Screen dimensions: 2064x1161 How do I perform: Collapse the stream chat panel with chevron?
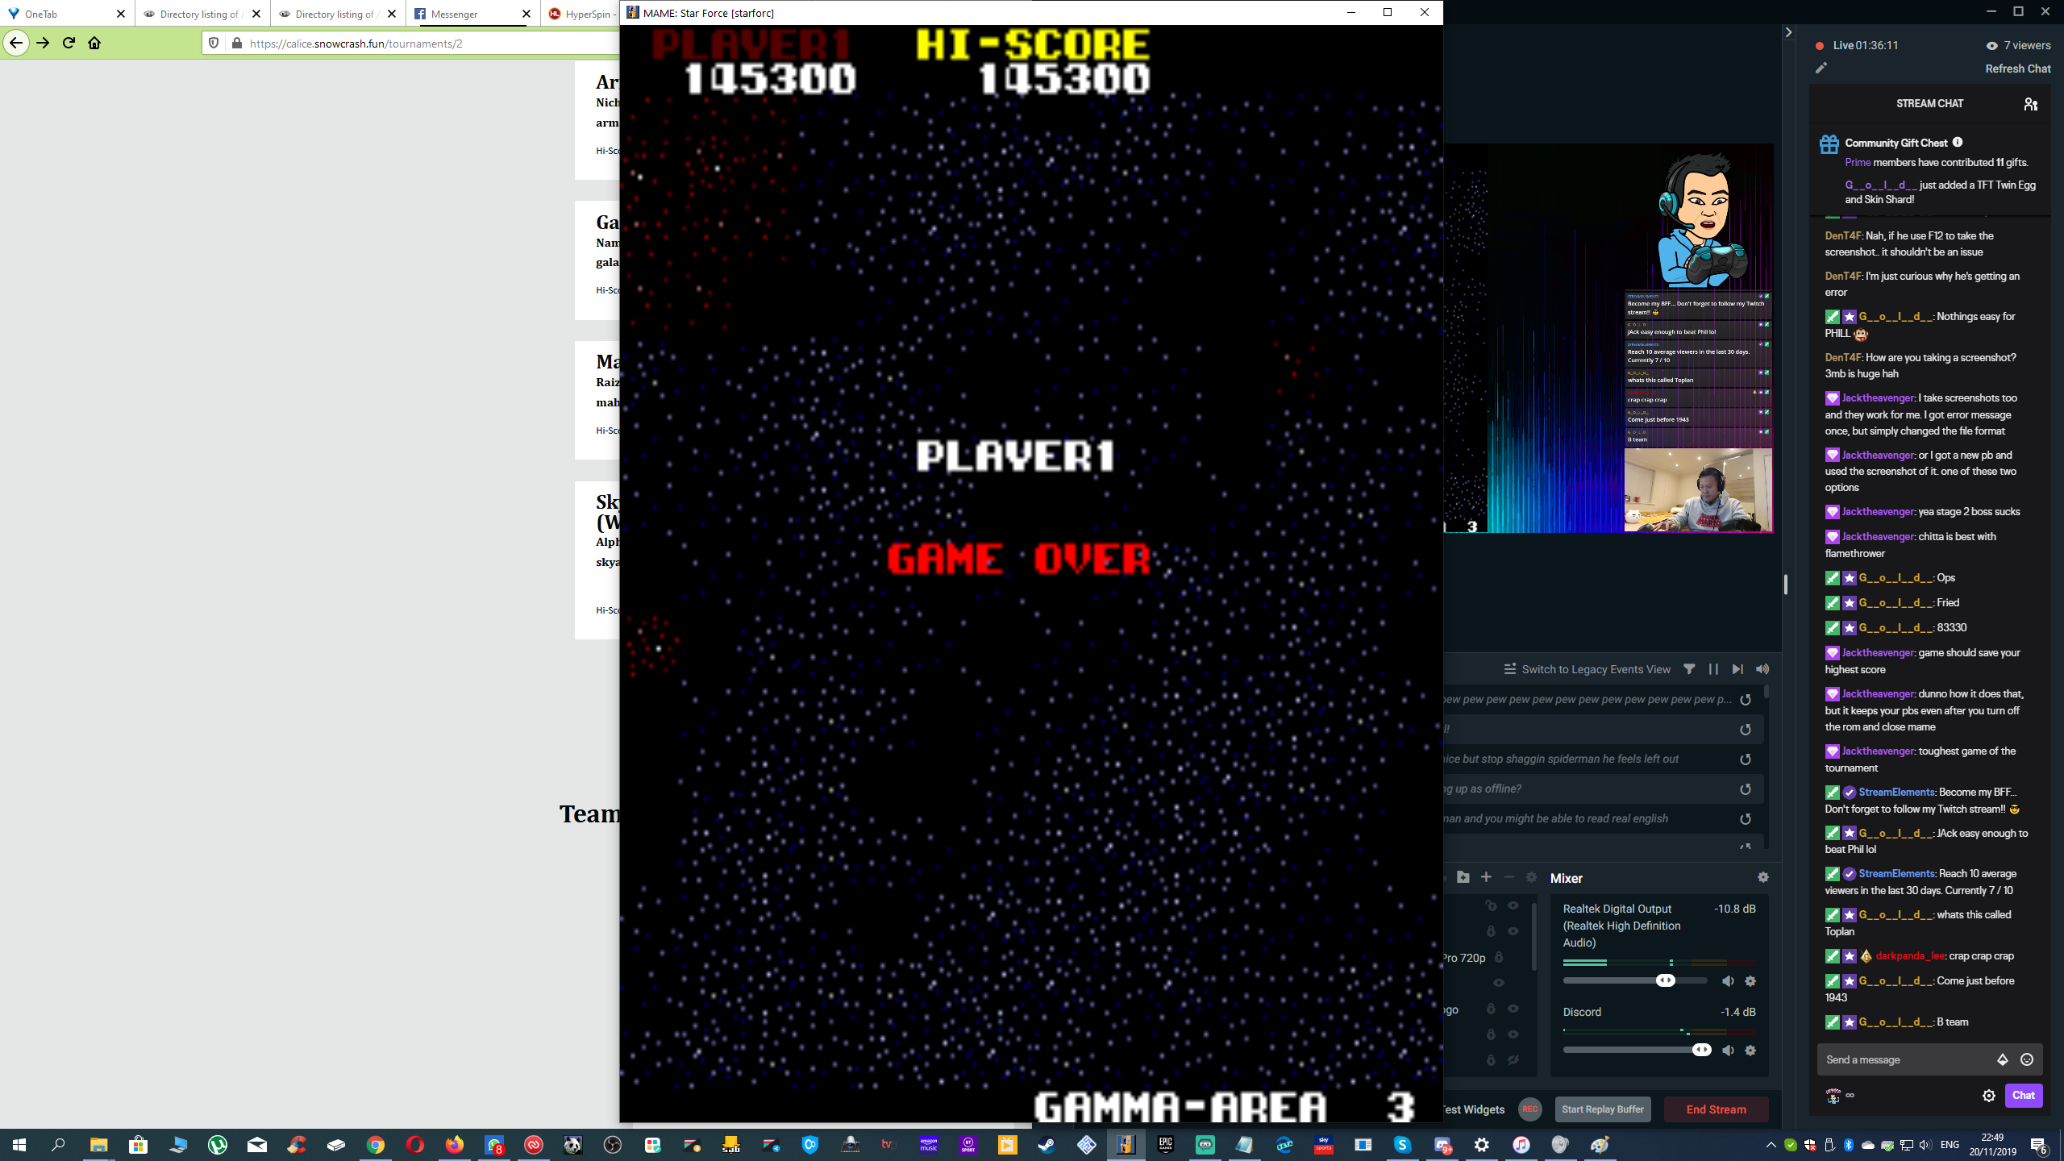[1788, 32]
